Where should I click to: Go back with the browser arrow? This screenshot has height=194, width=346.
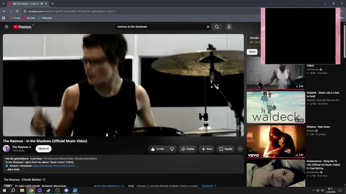coord(4,11)
